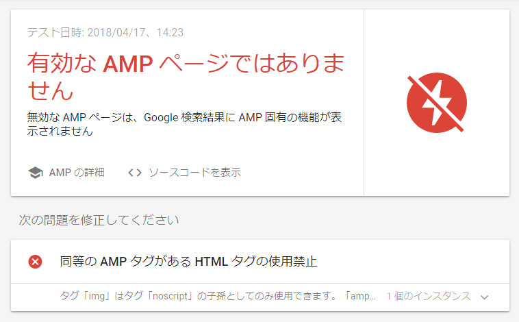Click the red error X icon

point(35,261)
